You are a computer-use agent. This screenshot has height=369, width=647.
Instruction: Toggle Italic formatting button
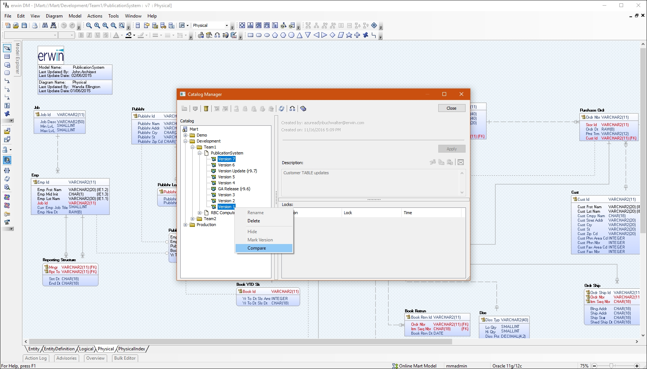(89, 35)
